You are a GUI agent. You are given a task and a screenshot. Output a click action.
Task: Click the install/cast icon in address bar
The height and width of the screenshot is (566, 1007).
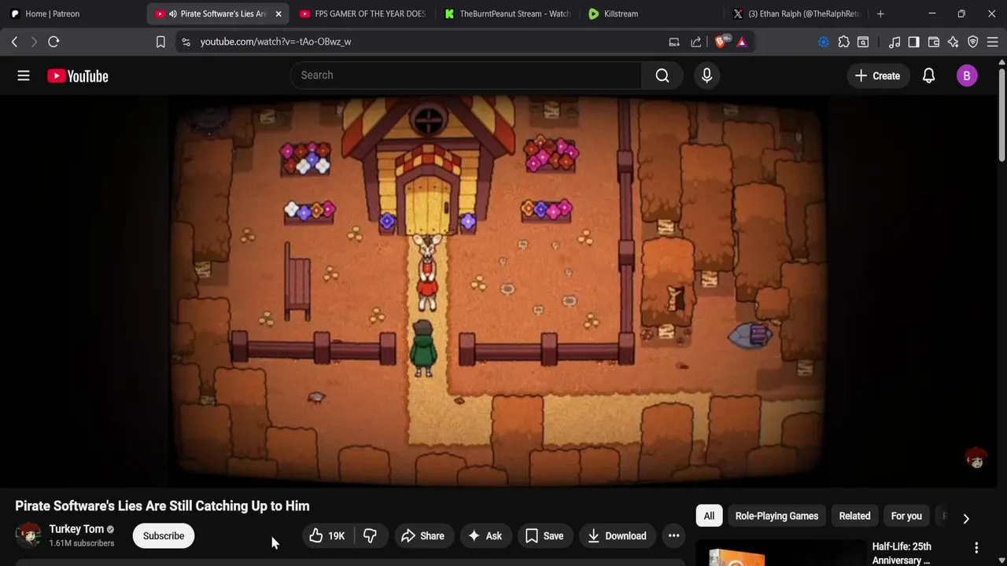pos(674,42)
